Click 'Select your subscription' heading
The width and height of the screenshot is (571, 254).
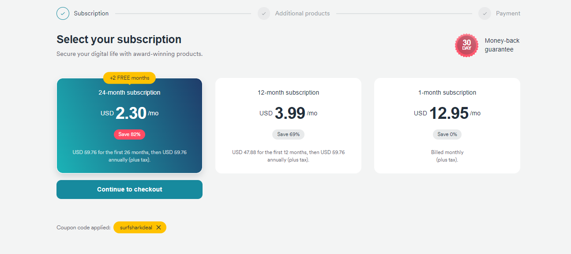point(119,39)
